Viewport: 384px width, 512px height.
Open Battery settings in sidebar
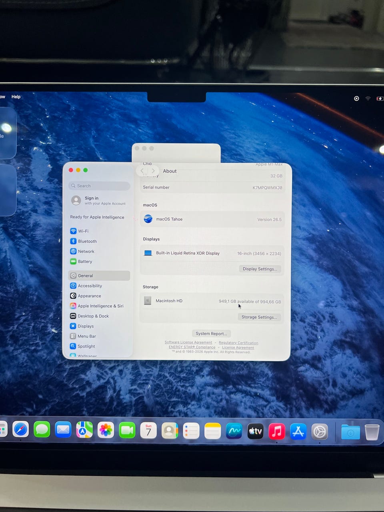99,262
